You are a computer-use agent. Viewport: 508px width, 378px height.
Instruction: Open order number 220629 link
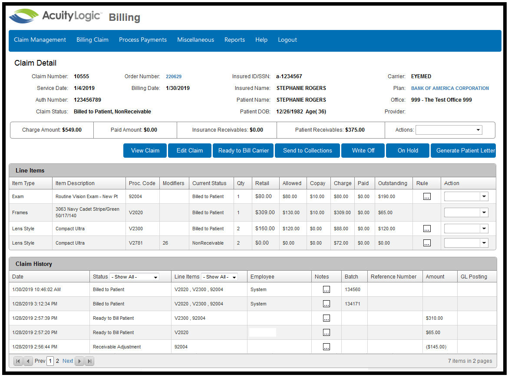pyautogui.click(x=174, y=76)
